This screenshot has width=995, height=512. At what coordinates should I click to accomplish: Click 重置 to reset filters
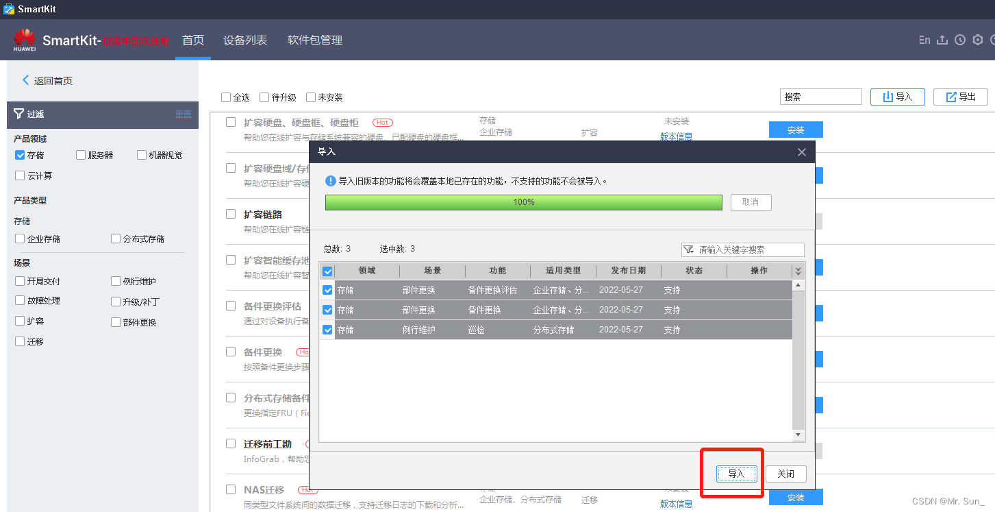[184, 114]
